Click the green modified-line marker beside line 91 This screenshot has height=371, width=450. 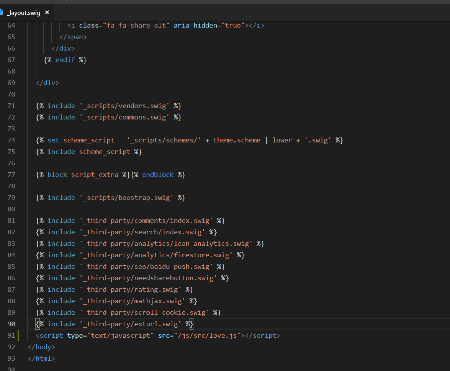point(18,335)
